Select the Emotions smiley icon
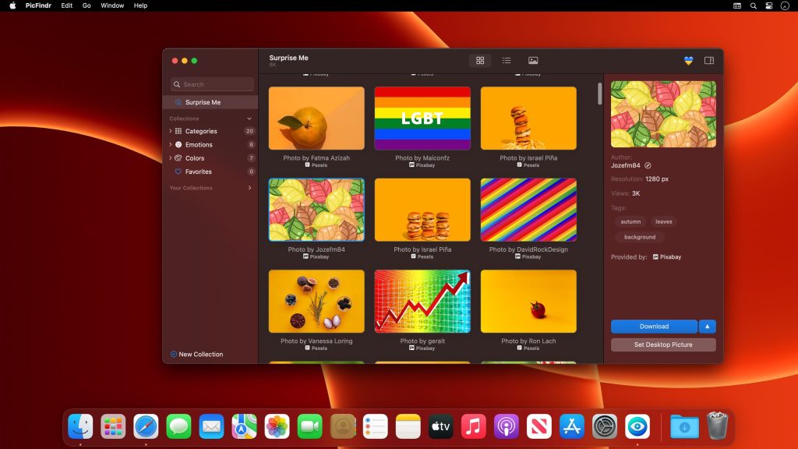The image size is (798, 449). [x=178, y=144]
